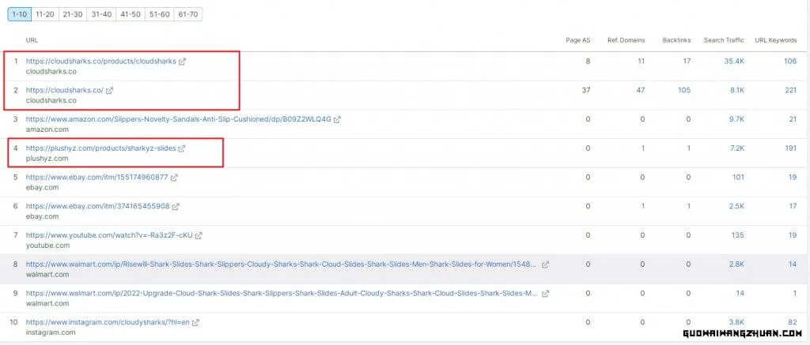Click the 106 URL keywords value
The width and height of the screenshot is (810, 345).
pos(790,62)
